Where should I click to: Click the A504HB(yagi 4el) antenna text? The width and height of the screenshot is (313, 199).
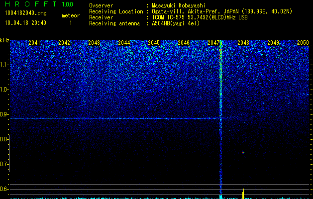tap(176, 23)
